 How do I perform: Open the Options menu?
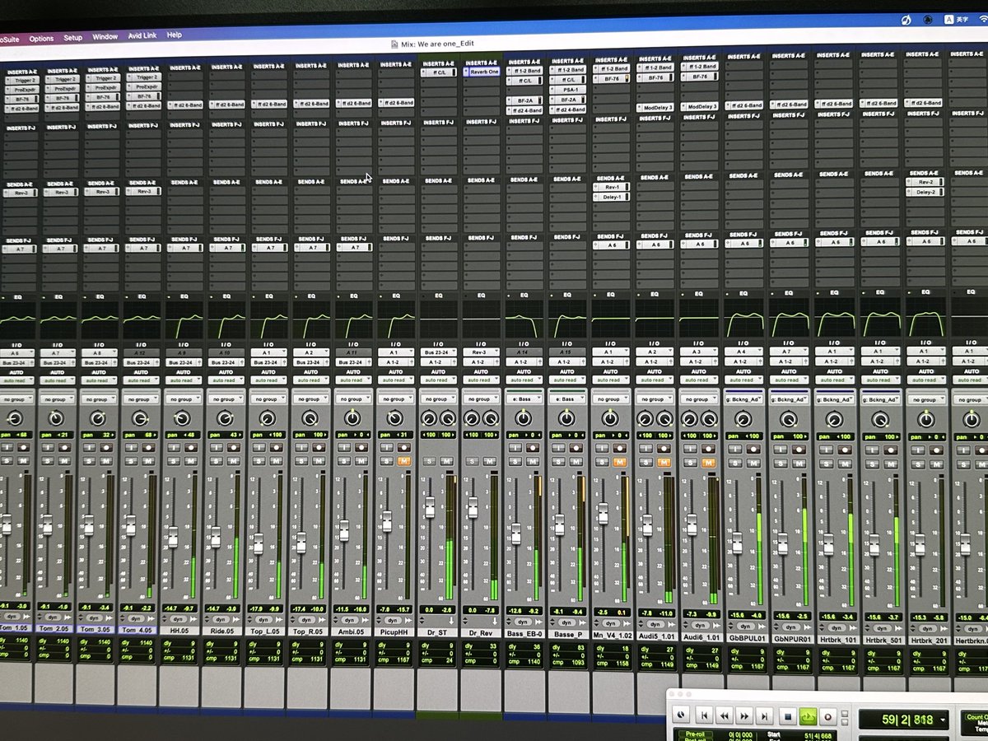click(x=41, y=39)
